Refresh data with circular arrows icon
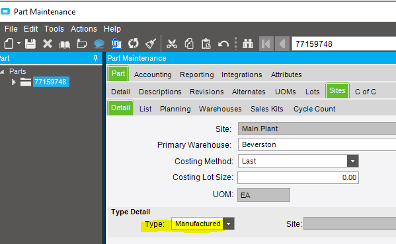The width and height of the screenshot is (396, 244). click(x=134, y=44)
